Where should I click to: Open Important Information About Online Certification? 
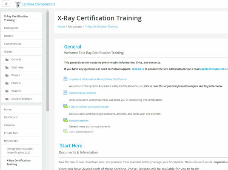(x=98, y=79)
